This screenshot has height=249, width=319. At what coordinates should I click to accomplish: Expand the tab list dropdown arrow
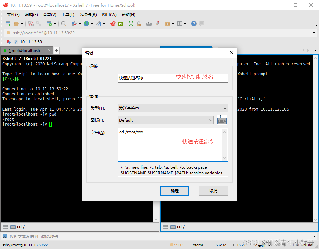point(315,50)
